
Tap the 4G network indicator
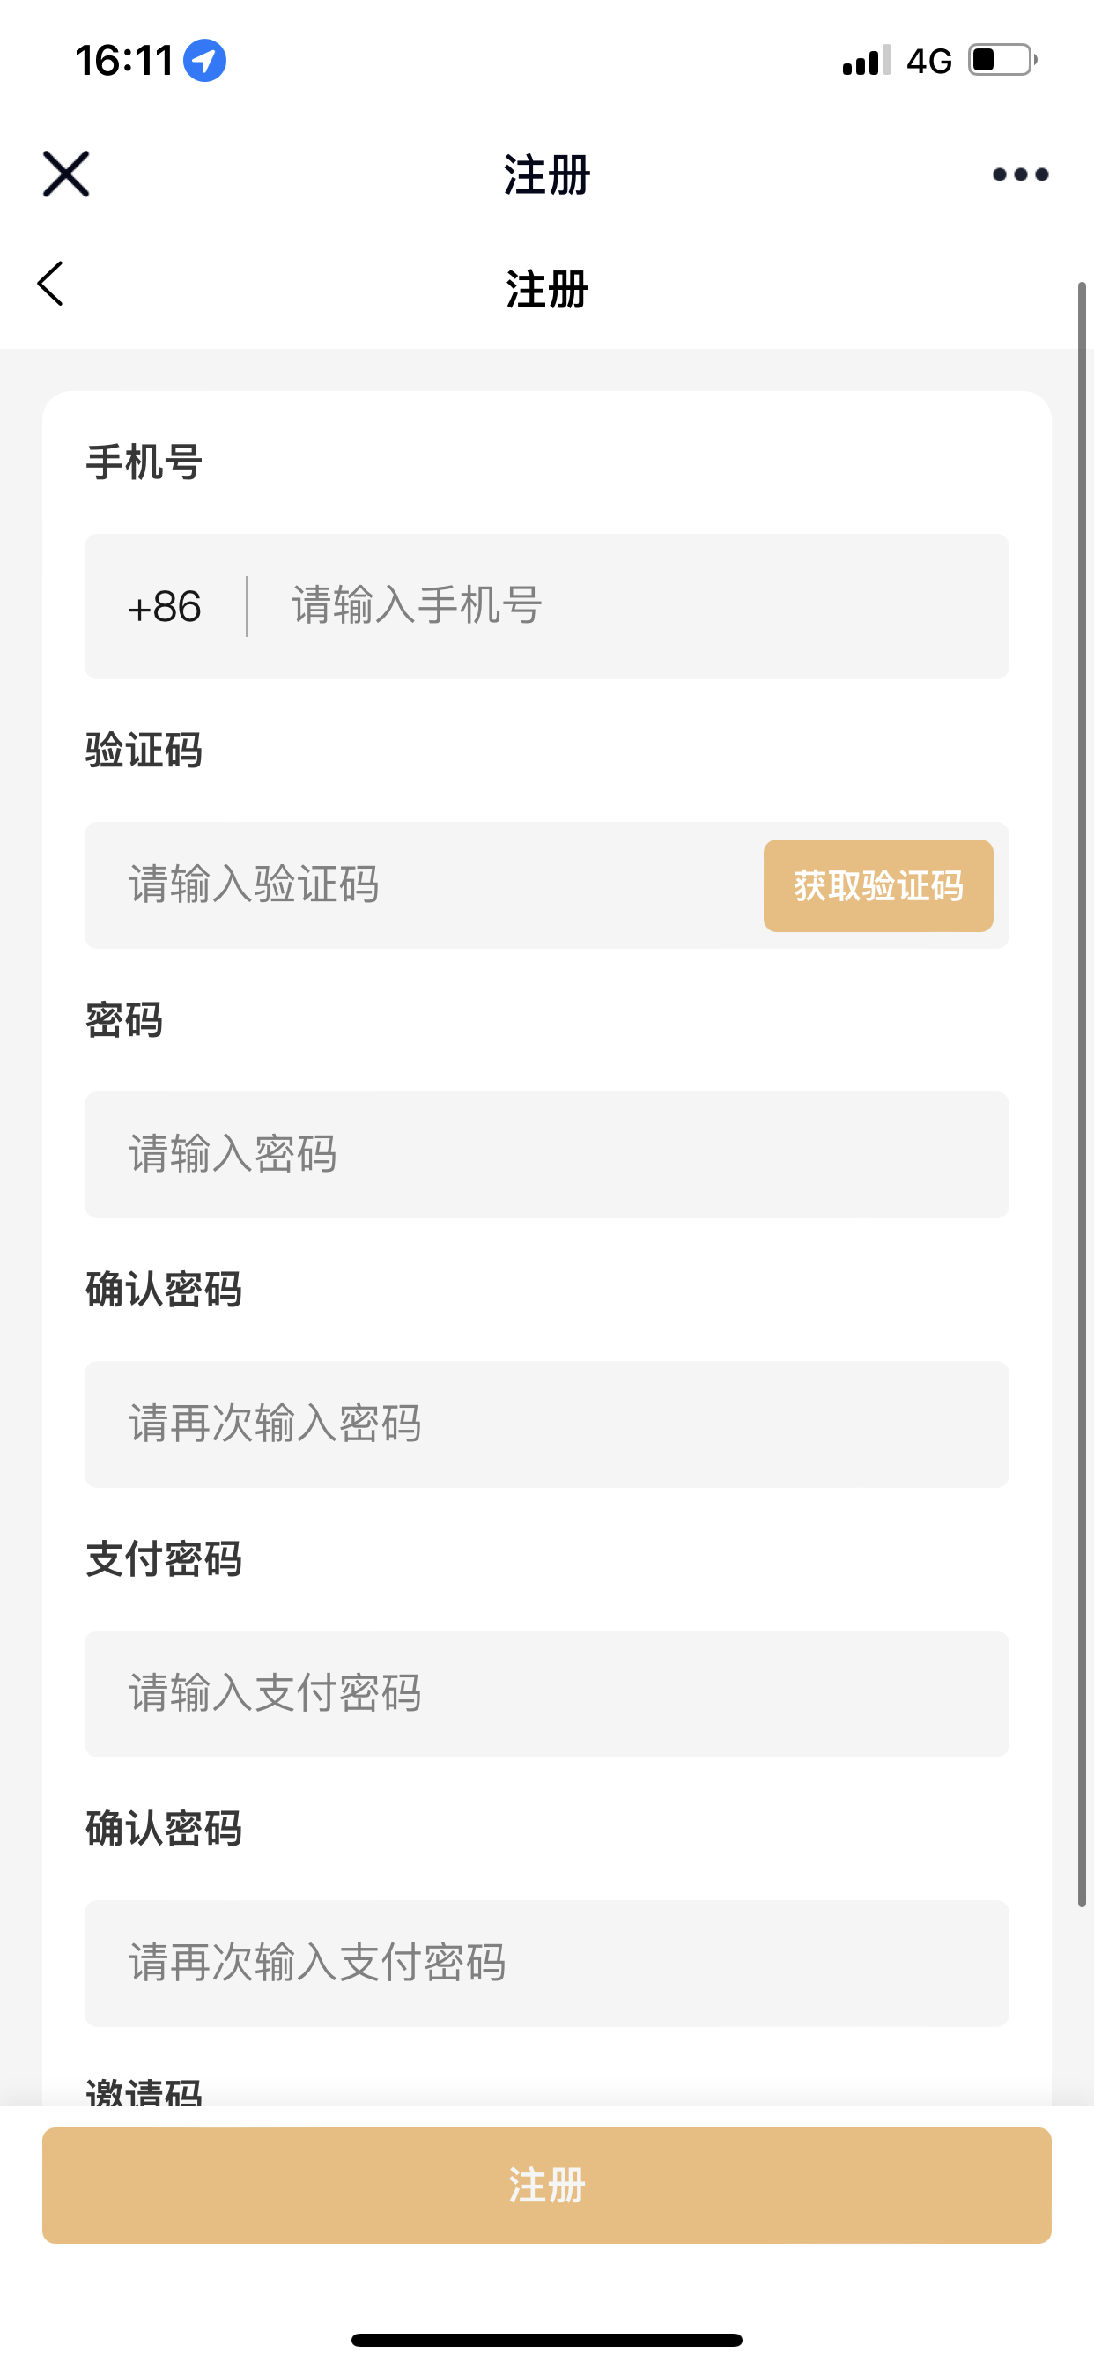(928, 61)
